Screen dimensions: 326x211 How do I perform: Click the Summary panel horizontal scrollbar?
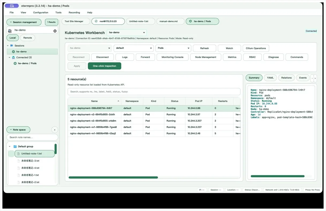pos(278,176)
